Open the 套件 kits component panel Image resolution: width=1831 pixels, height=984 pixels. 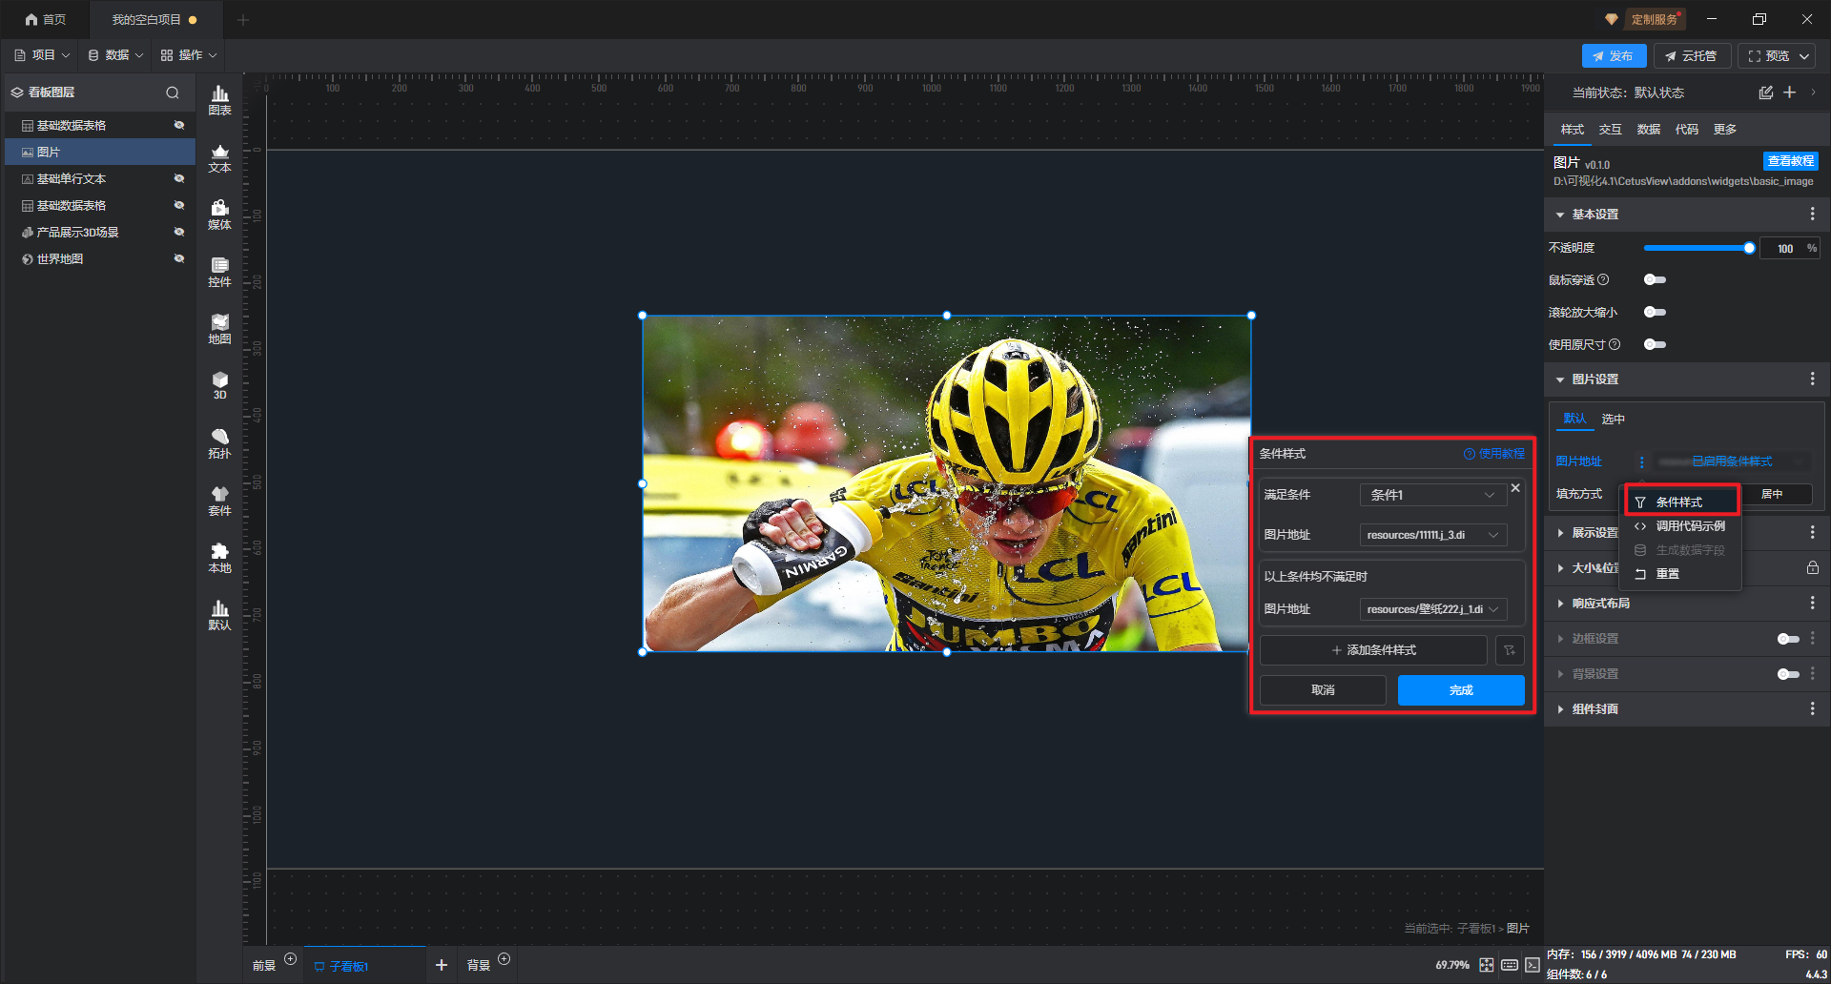219,501
